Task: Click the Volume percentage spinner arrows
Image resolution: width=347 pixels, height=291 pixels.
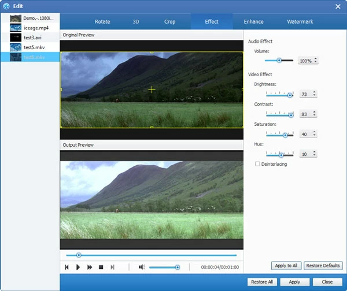Action: [316, 61]
